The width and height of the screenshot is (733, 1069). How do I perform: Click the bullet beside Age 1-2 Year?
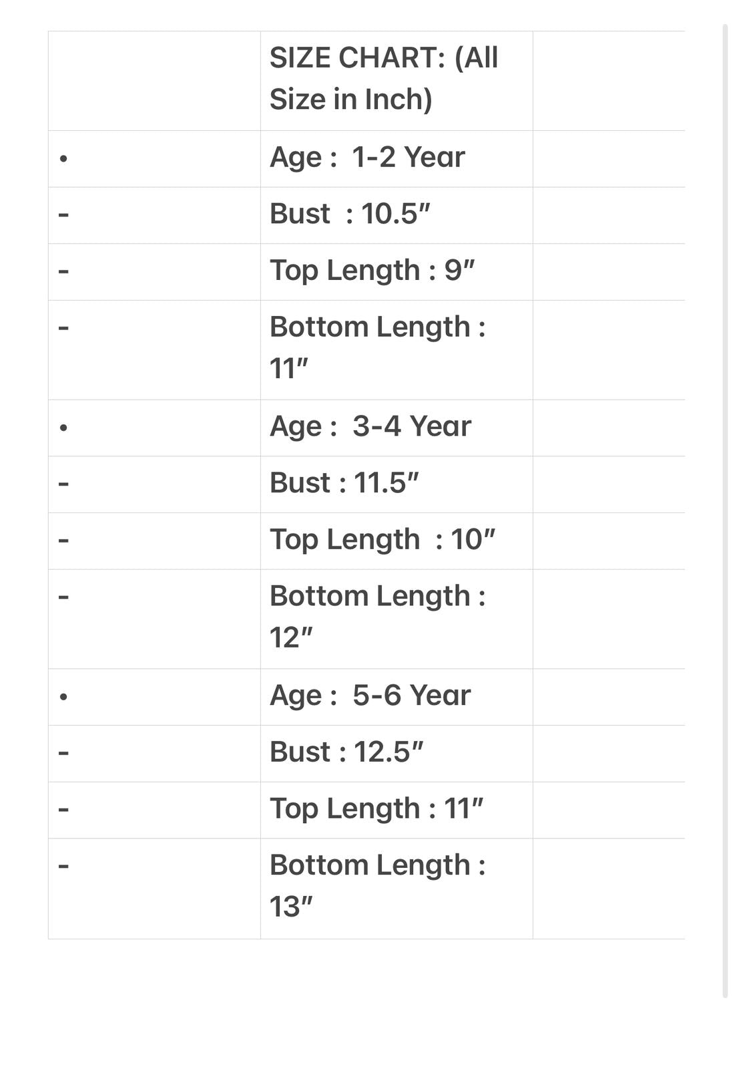click(63, 159)
